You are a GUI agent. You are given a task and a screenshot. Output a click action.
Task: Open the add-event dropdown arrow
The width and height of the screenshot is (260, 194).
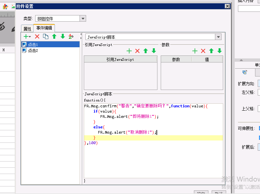coord(30,37)
